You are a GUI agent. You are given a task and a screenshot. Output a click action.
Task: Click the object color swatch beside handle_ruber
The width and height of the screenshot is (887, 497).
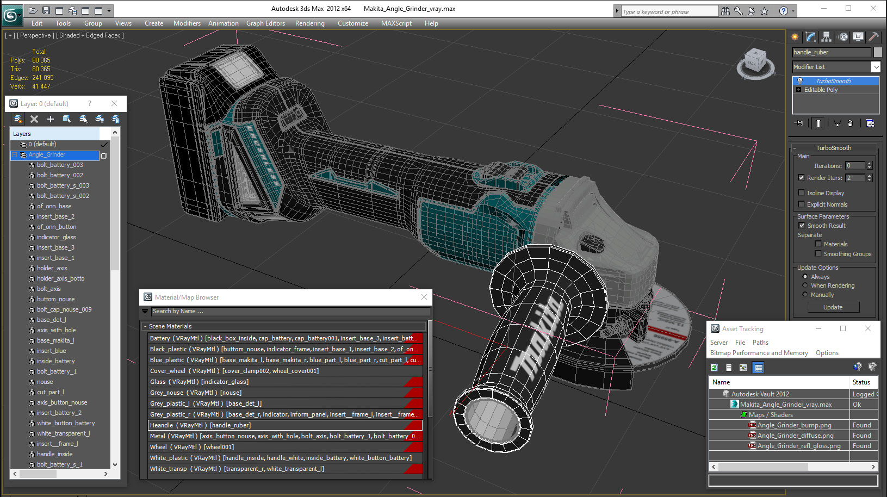pos(878,52)
